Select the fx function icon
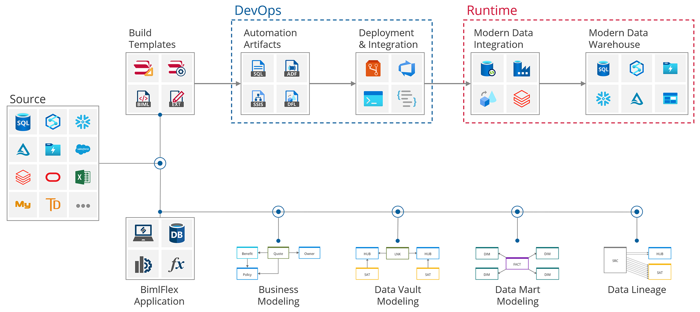 (177, 264)
